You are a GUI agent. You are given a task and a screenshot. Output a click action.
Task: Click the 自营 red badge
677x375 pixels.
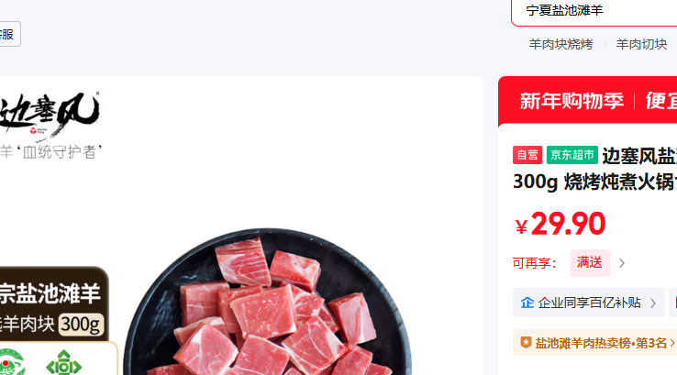click(x=527, y=155)
